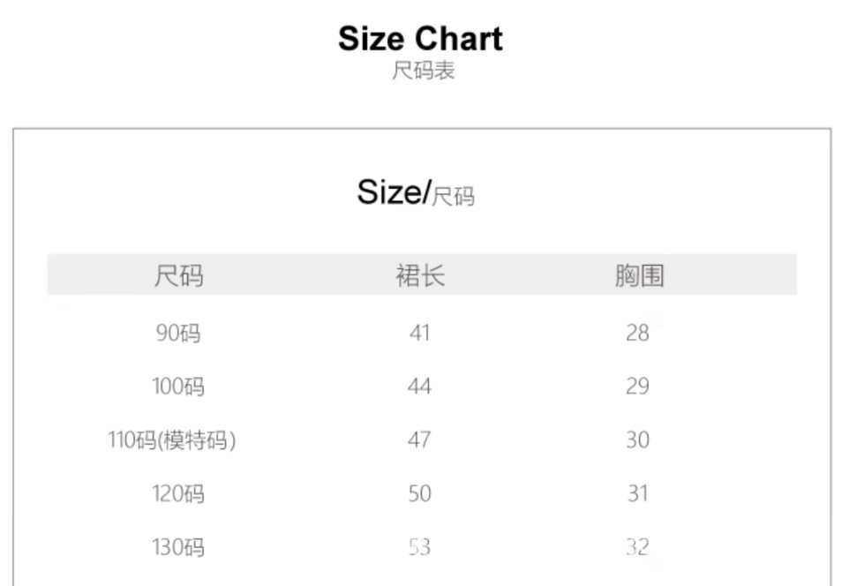The image size is (842, 586).
Task: Click chest value 28
Action: click(637, 334)
